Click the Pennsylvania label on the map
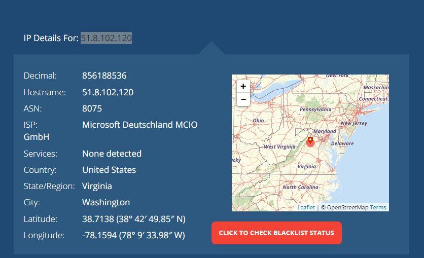This screenshot has width=424, height=258. (315, 109)
